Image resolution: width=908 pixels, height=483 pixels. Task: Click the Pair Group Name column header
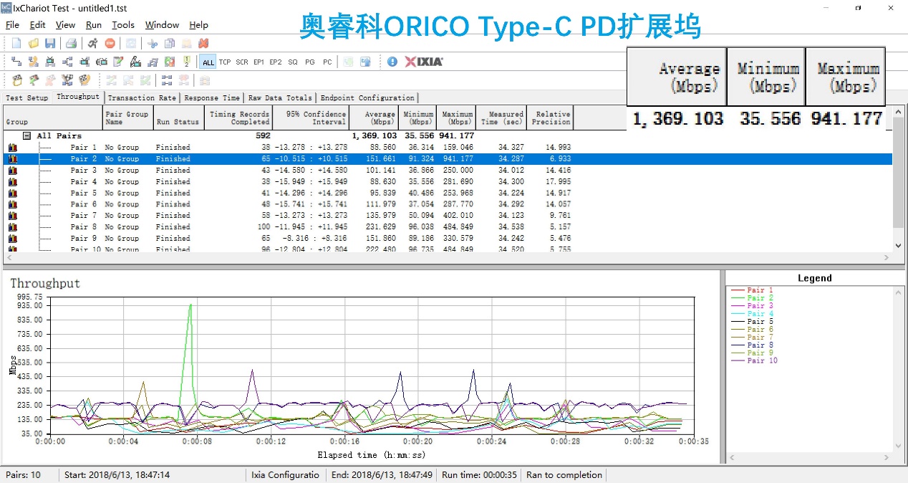pyautogui.click(x=127, y=118)
